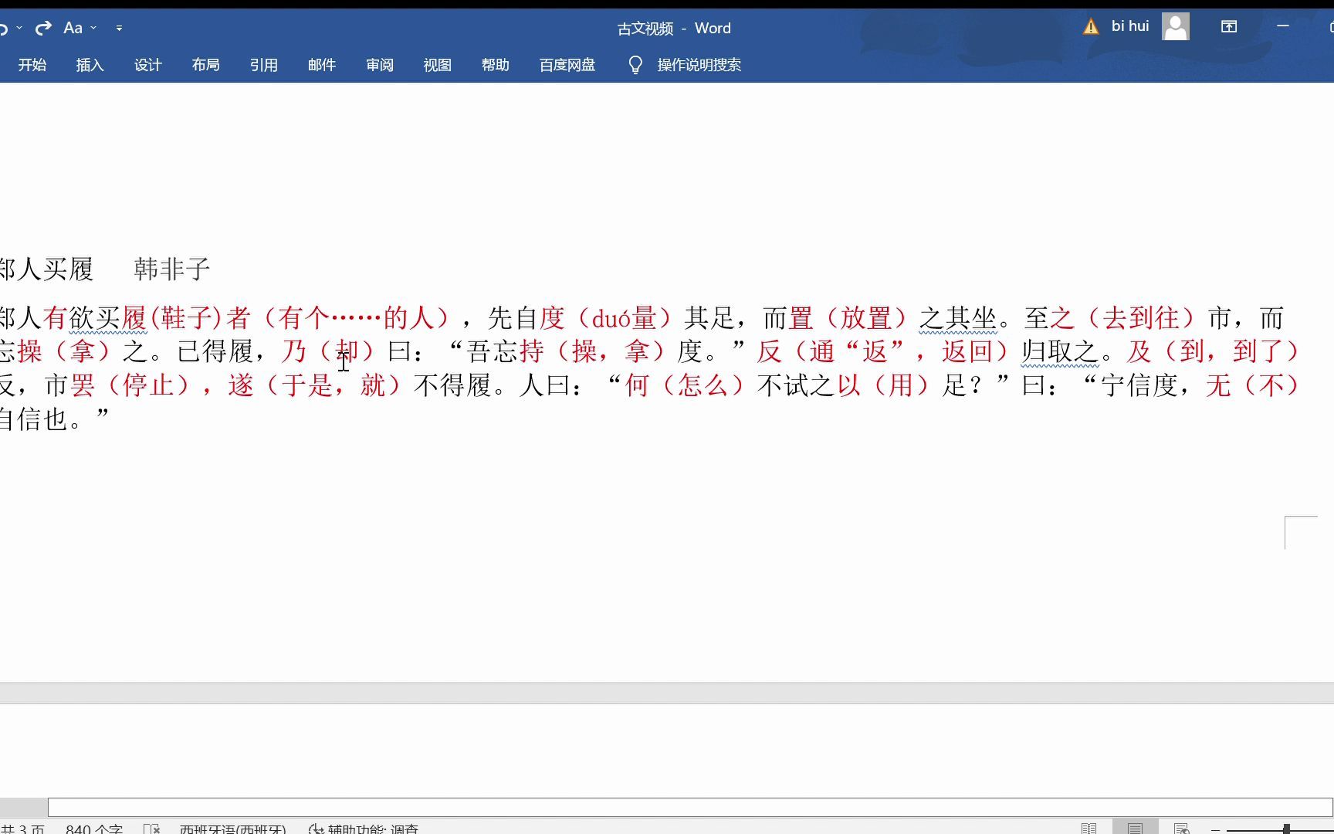Open the 帮助 ribbon tab
This screenshot has height=834, width=1334.
[x=495, y=65]
